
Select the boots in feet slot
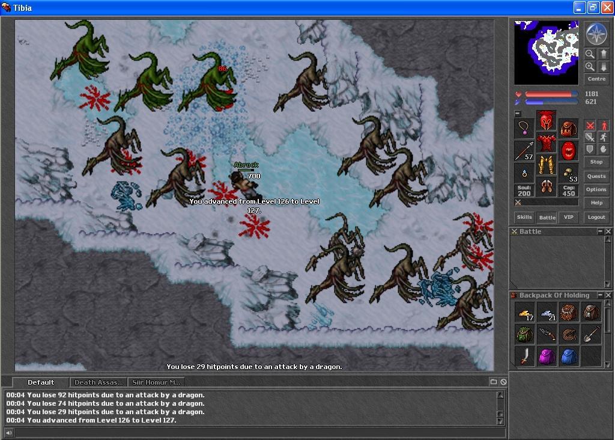[x=547, y=188]
